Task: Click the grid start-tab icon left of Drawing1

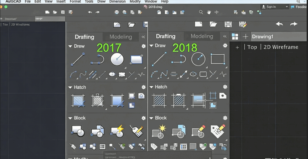Action: click(x=235, y=37)
